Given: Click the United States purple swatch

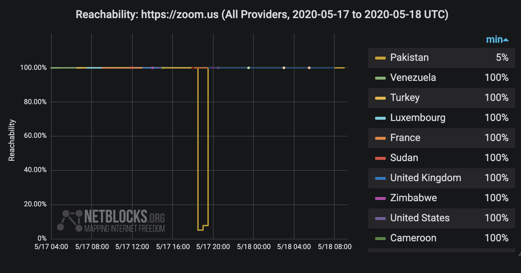Looking at the screenshot, I should click(x=380, y=218).
